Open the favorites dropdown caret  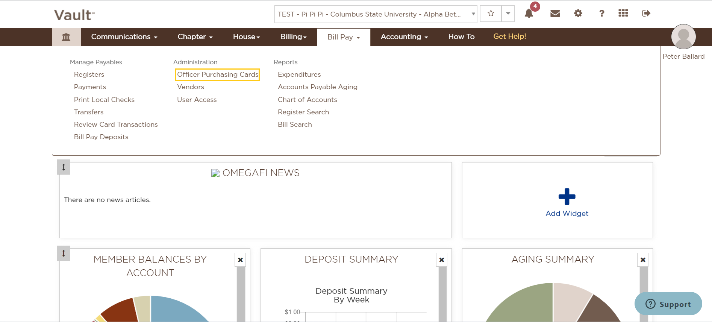[508, 14]
